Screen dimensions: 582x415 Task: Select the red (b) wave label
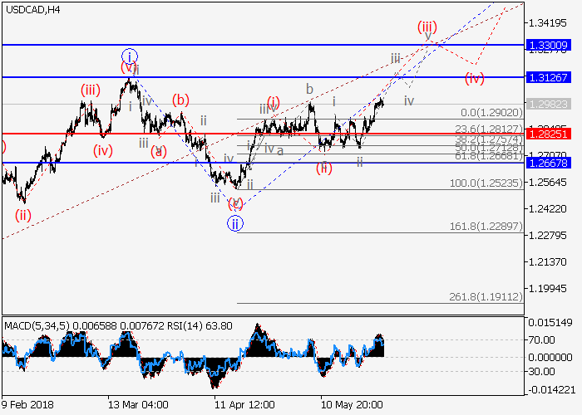coord(180,100)
